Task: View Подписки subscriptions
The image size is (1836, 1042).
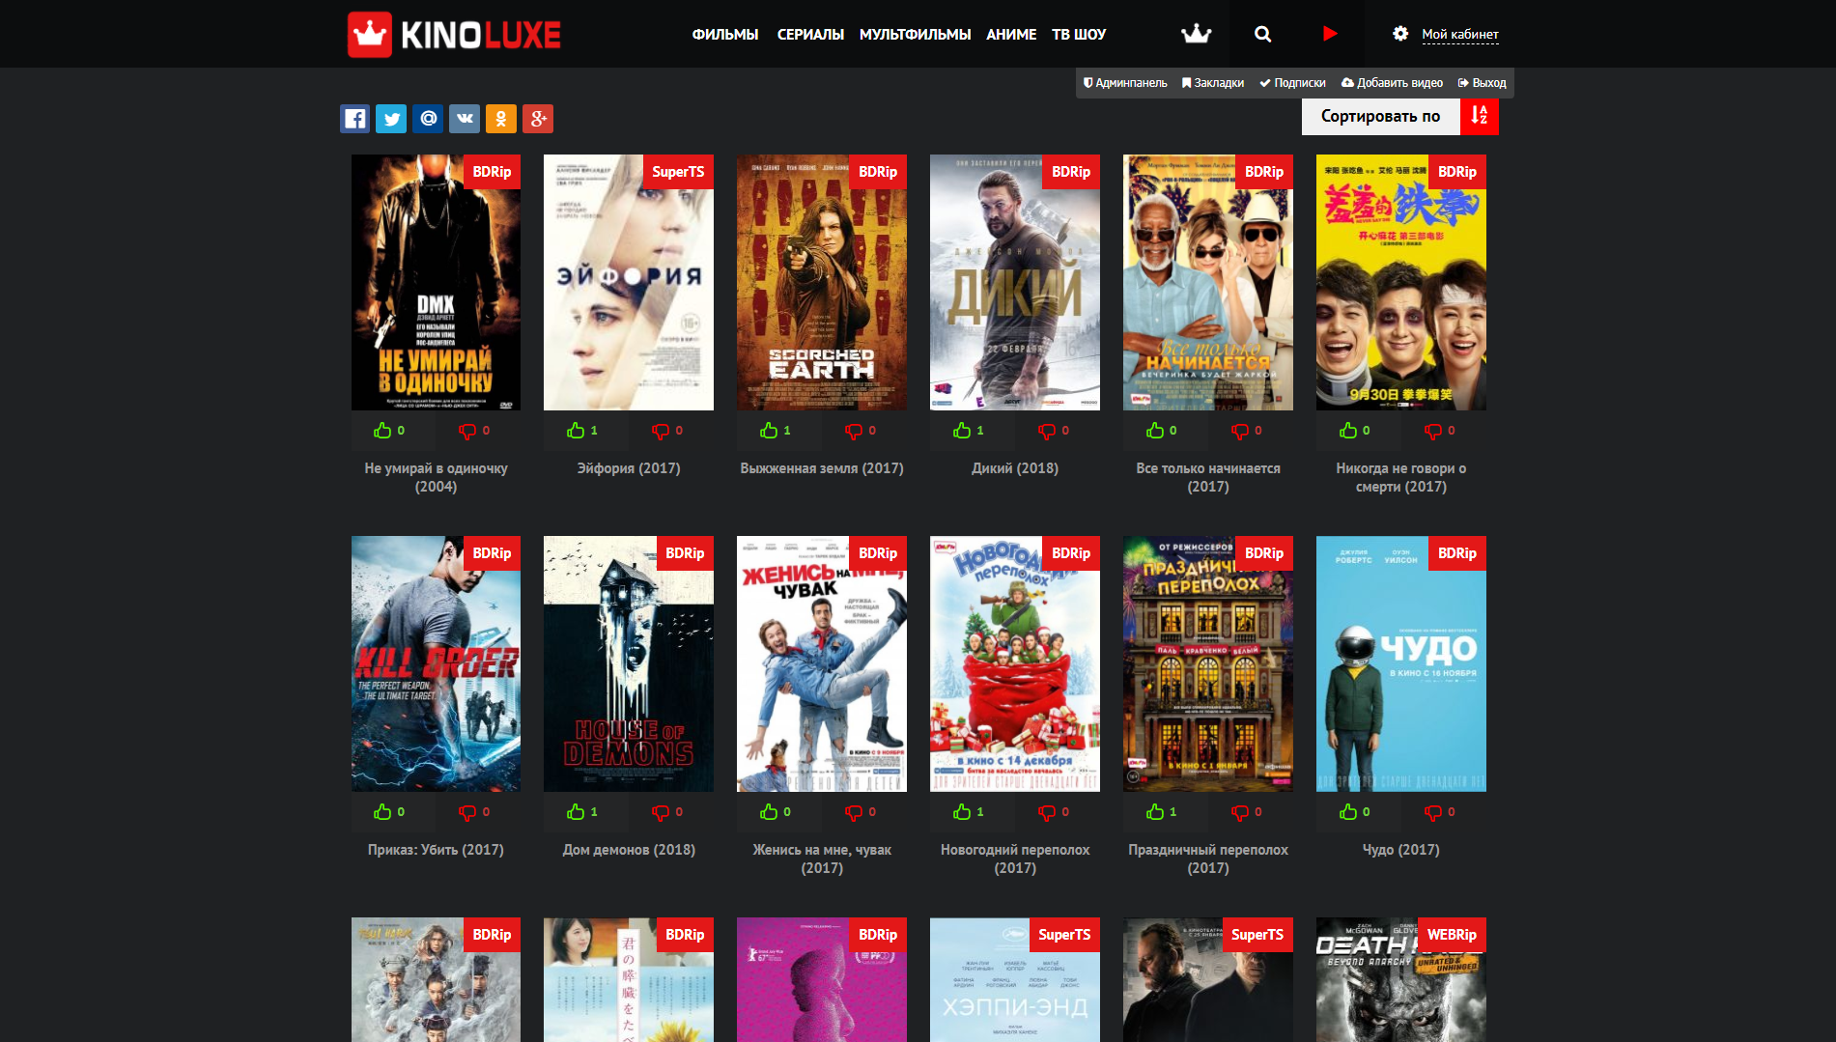Action: tap(1292, 83)
